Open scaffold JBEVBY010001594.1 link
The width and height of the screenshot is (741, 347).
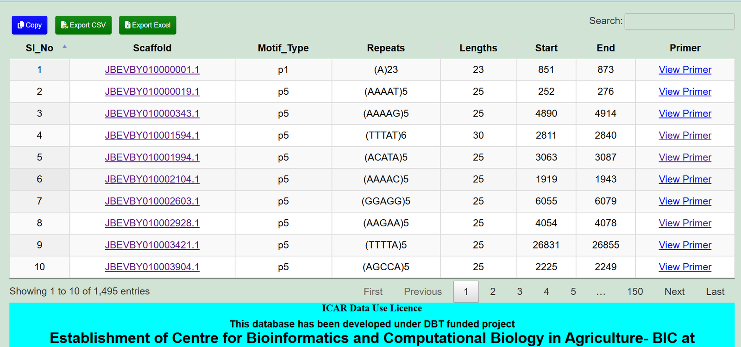(x=152, y=136)
